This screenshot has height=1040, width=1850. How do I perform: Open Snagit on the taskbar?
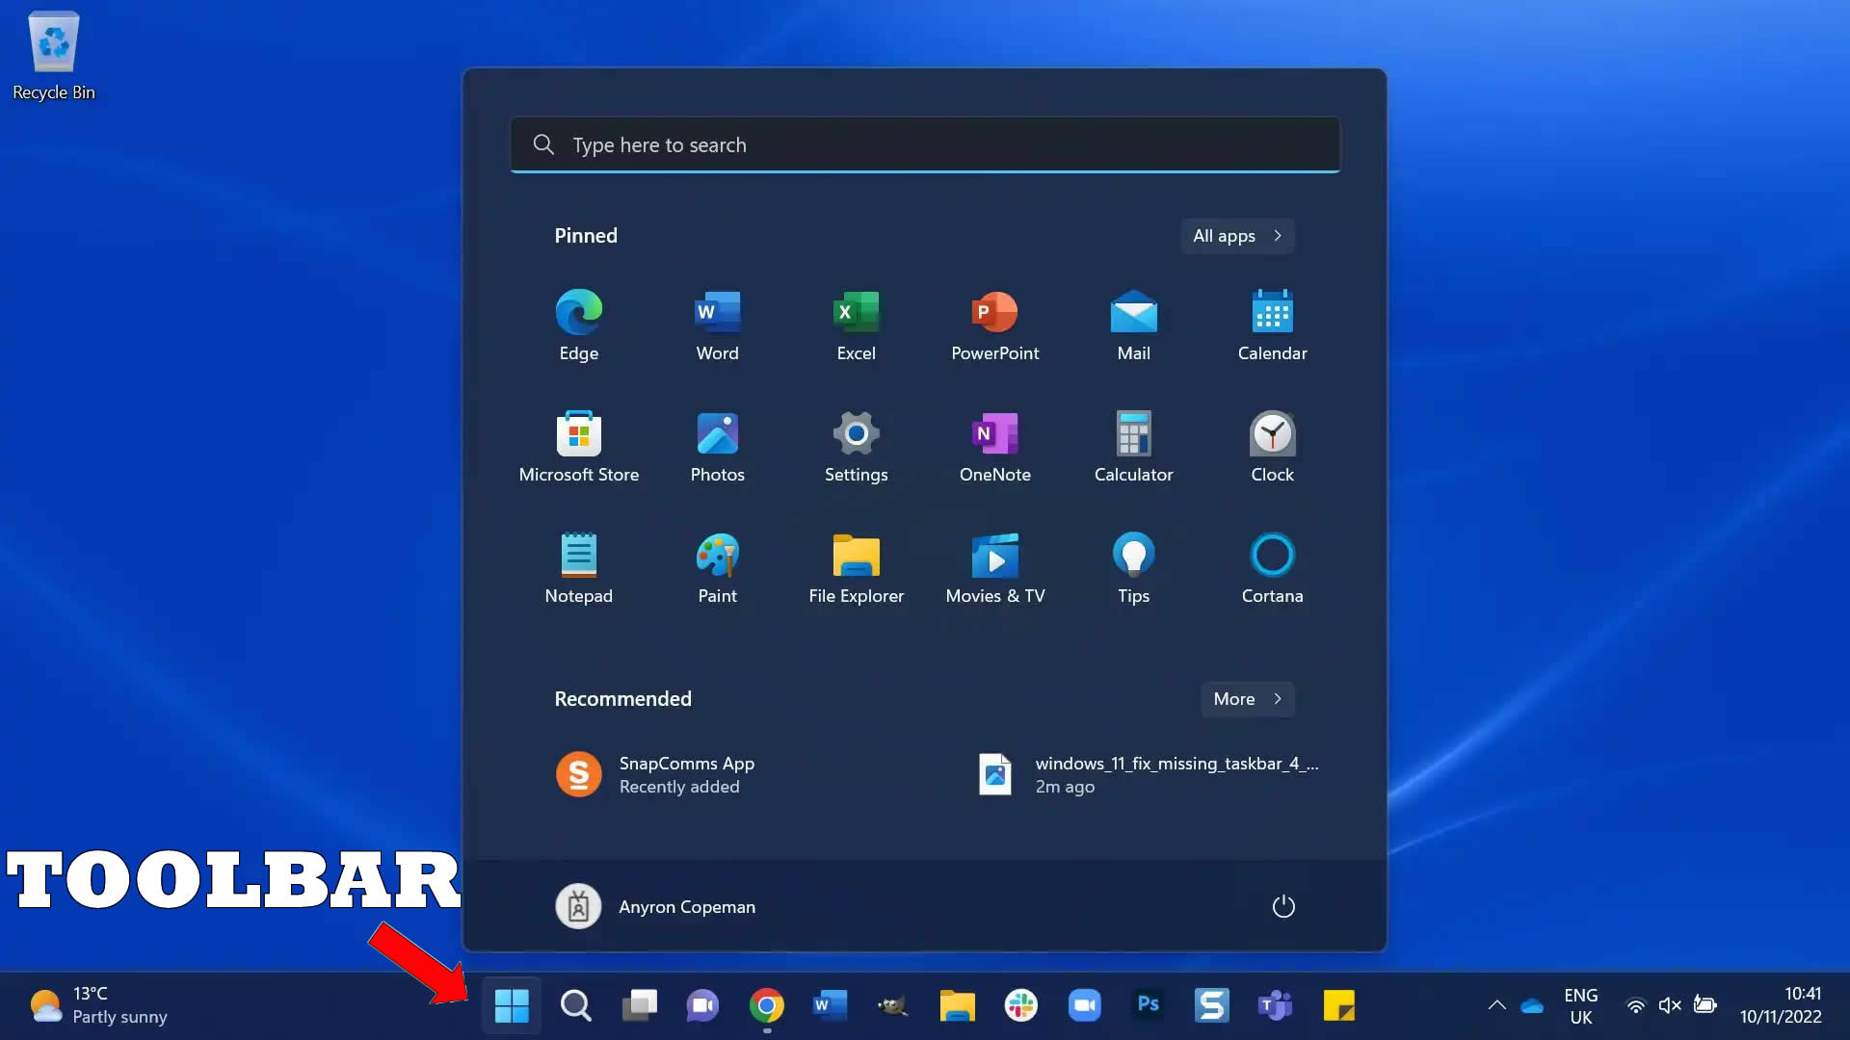(1211, 1005)
